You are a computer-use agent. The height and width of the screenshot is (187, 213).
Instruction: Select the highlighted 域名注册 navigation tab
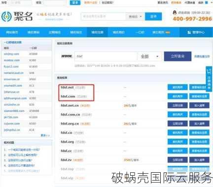pos(97,32)
